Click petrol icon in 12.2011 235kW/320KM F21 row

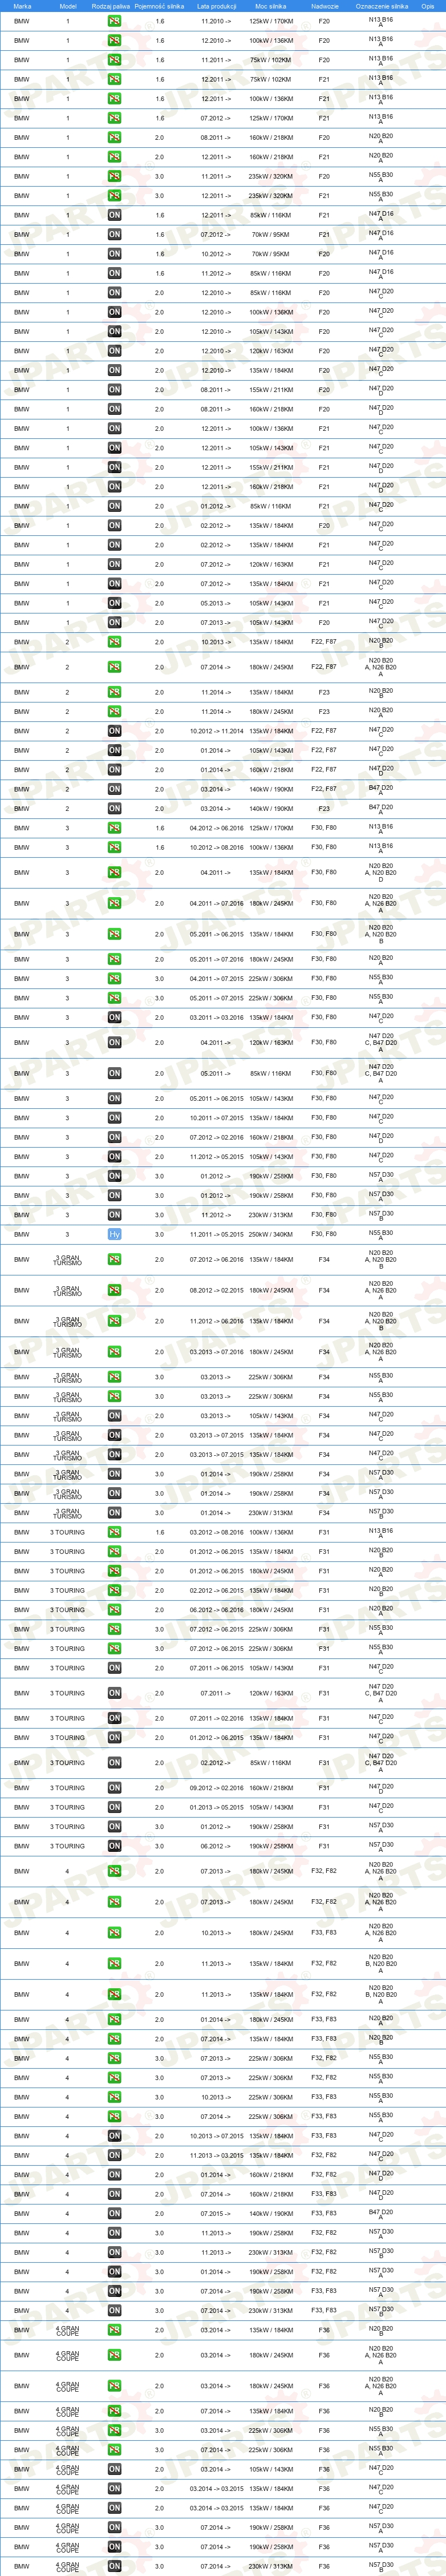coord(114,196)
